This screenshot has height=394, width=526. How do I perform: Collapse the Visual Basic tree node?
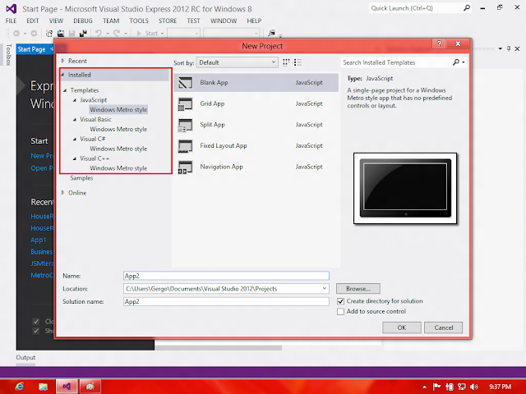[x=75, y=119]
